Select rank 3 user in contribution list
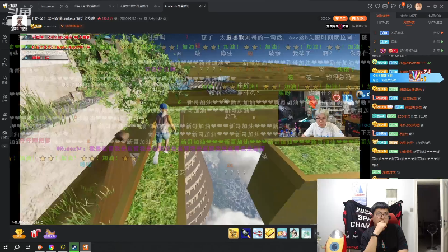This screenshot has width=448, height=252. [409, 50]
